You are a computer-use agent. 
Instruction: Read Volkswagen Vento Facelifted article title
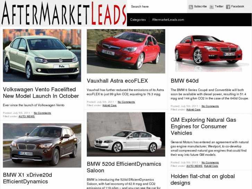41,93
